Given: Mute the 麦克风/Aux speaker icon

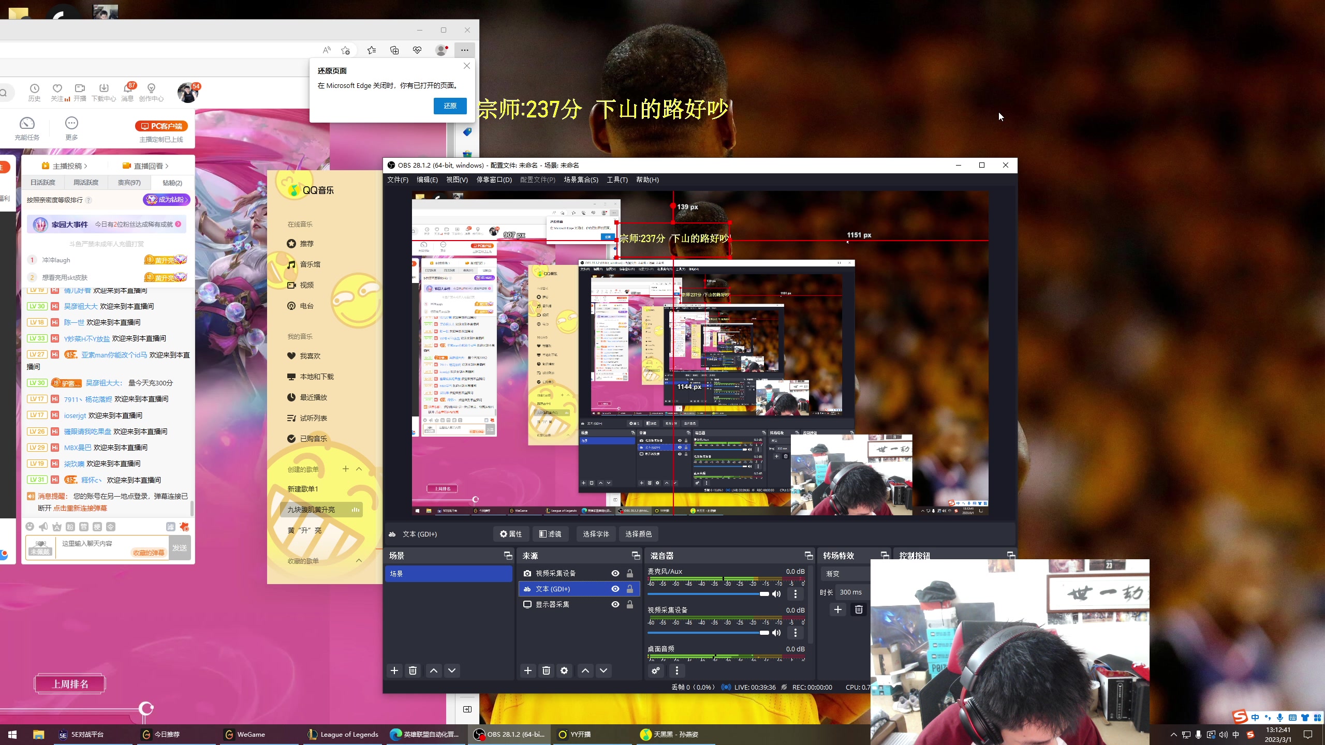Looking at the screenshot, I should (x=776, y=594).
